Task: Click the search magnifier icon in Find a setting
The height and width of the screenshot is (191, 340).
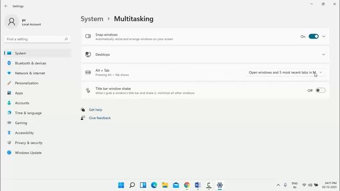Action: click(66, 39)
